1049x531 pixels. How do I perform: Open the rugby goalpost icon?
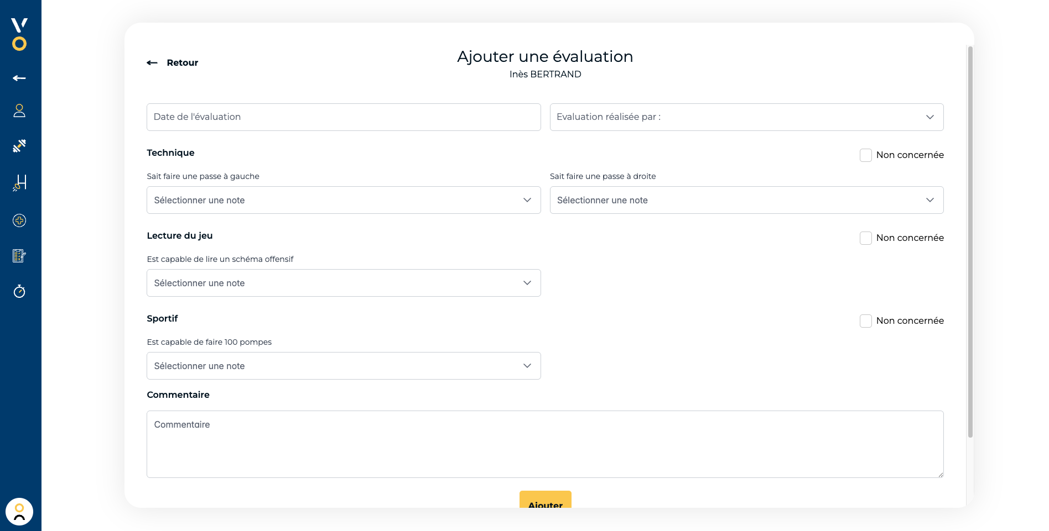(19, 183)
